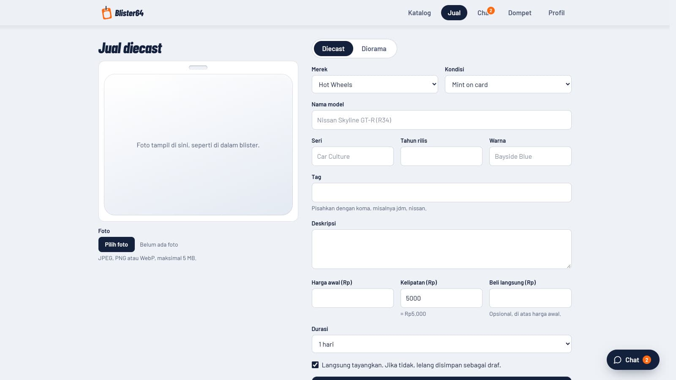Open Chat from the top navigation
Viewport: 676px width, 380px height.
[484, 13]
